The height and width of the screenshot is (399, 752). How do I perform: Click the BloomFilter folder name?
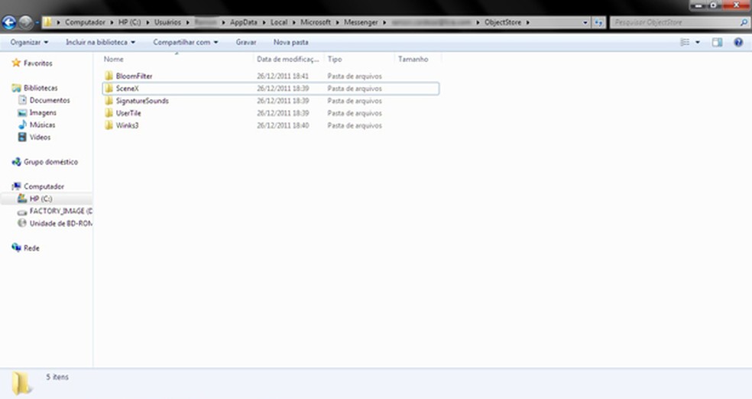tap(134, 76)
